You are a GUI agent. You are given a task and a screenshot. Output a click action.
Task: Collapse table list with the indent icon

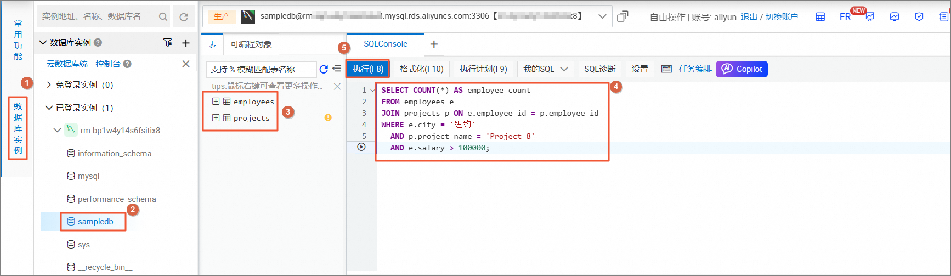tap(337, 69)
